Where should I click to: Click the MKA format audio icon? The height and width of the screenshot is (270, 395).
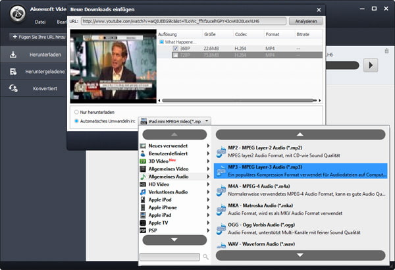221,209
